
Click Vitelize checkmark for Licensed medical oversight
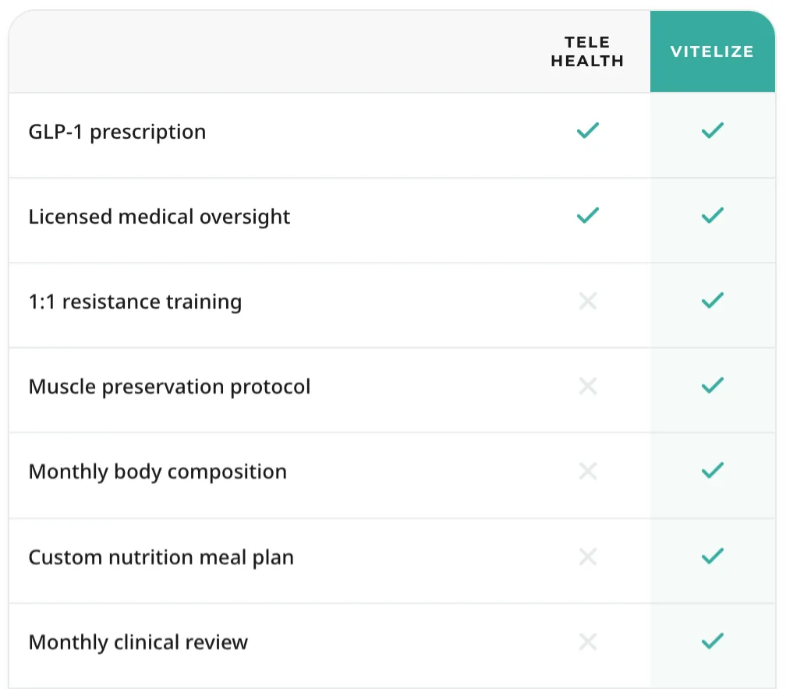713,215
